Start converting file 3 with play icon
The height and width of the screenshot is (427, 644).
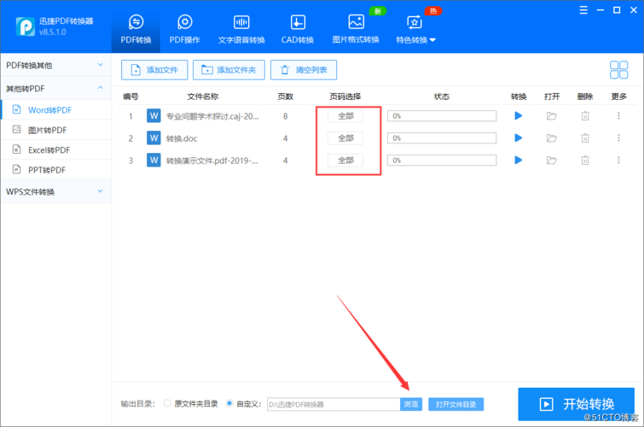pos(519,160)
